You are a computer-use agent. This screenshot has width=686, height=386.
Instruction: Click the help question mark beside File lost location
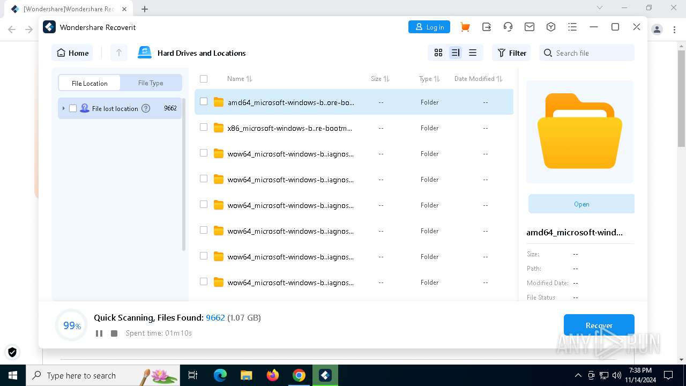point(146,108)
